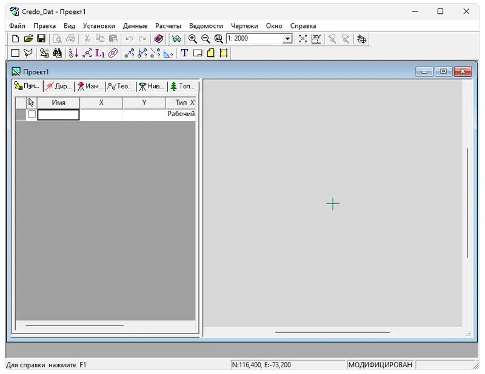This screenshot has height=374, width=485.
Task: Click the drawing area's horizontal scrollbar
Action: point(332,332)
